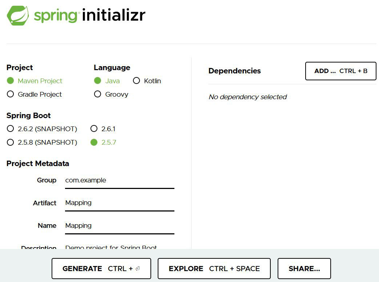Image resolution: width=379 pixels, height=282 pixels.
Task: Choose Groovy as the language
Action: [97, 94]
